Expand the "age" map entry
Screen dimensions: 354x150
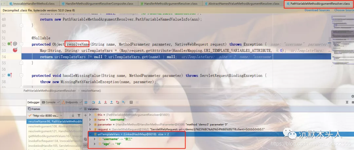94,144
